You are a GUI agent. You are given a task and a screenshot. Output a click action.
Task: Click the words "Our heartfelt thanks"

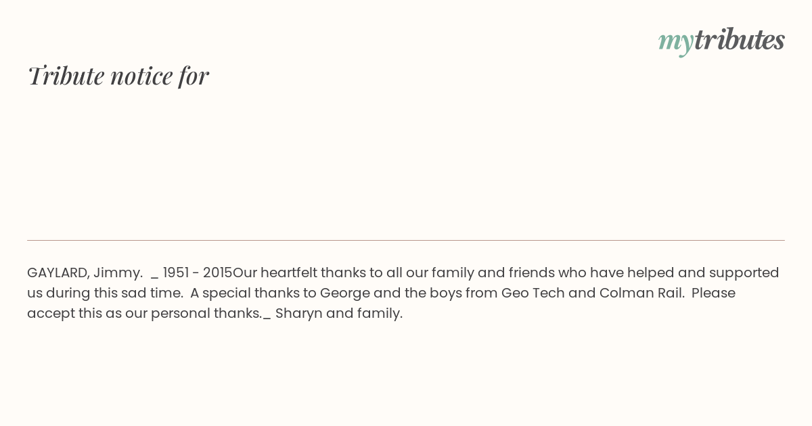275,273
